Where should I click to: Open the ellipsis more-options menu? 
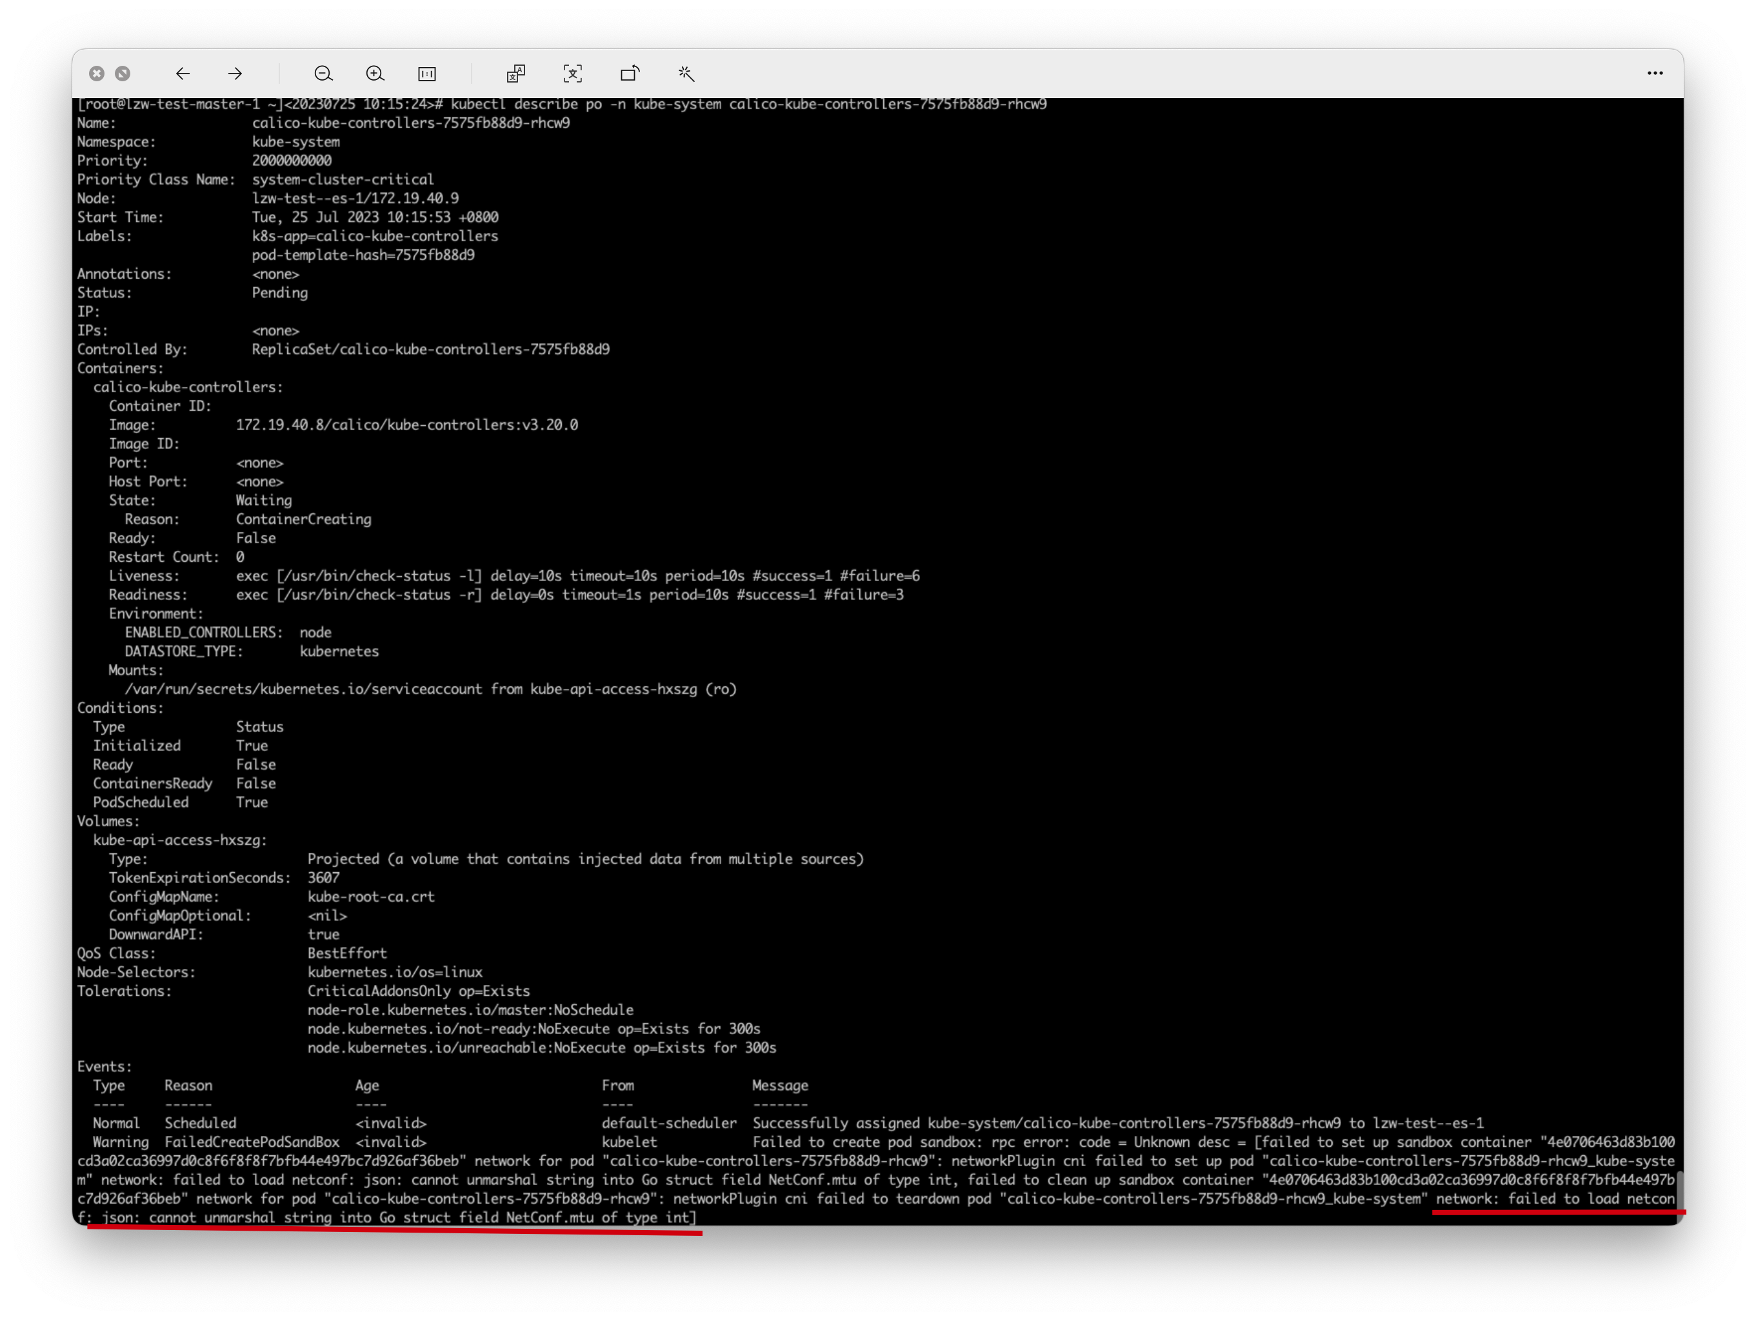pyautogui.click(x=1655, y=73)
